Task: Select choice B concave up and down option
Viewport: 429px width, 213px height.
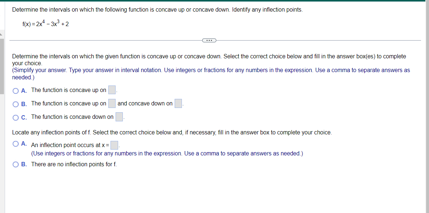Action: [16, 103]
